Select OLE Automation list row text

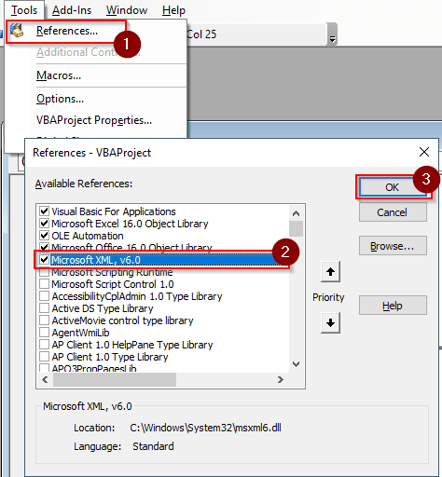[88, 236]
